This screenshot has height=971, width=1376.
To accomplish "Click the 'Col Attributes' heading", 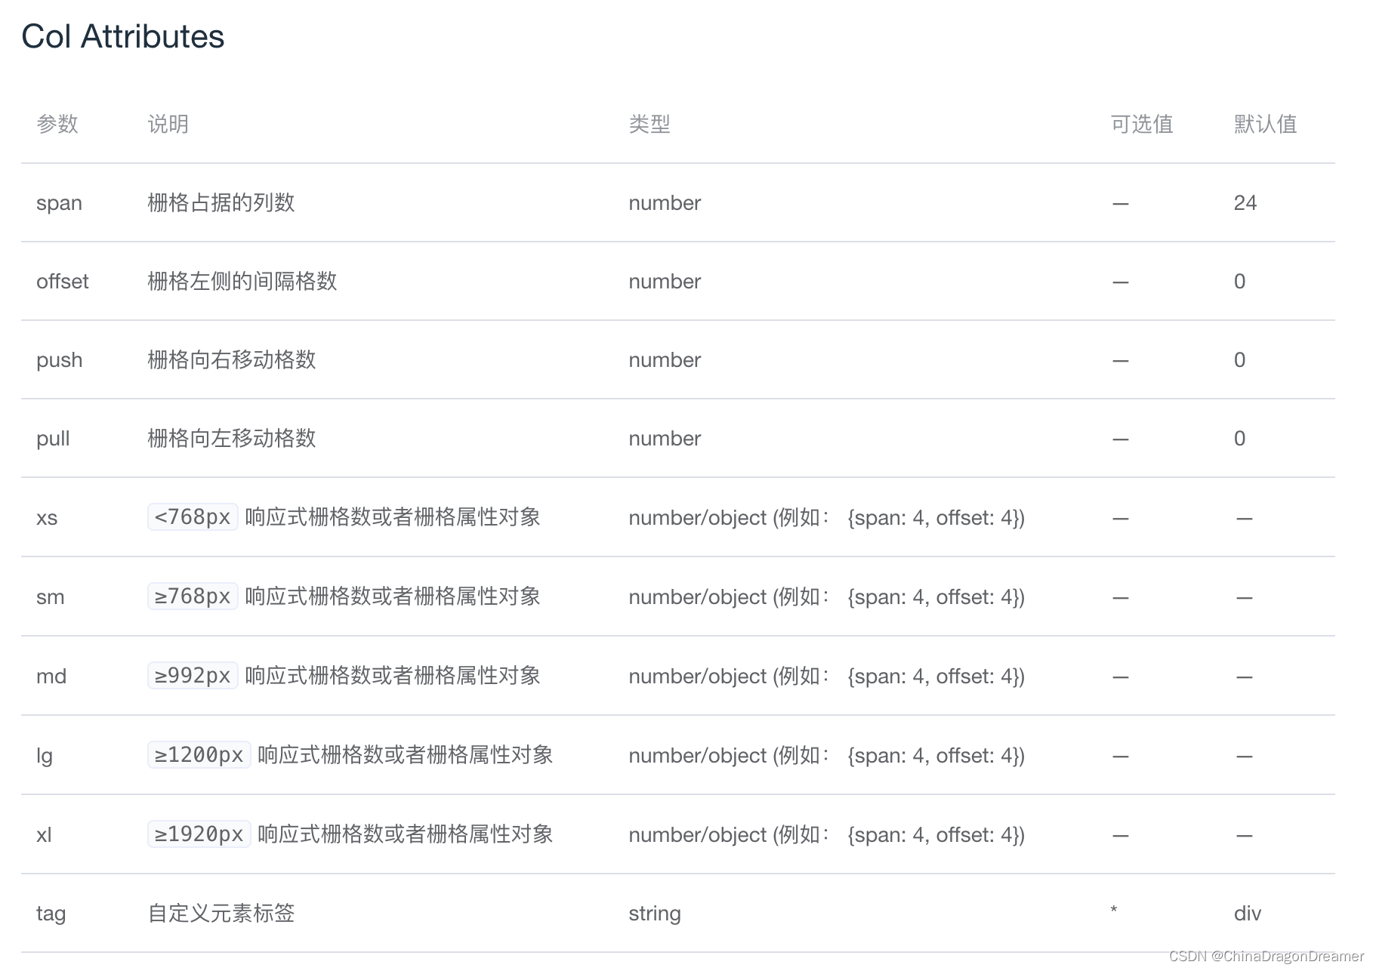I will click(122, 36).
